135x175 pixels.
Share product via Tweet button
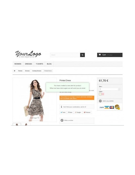pyautogui.click(x=63, y=112)
